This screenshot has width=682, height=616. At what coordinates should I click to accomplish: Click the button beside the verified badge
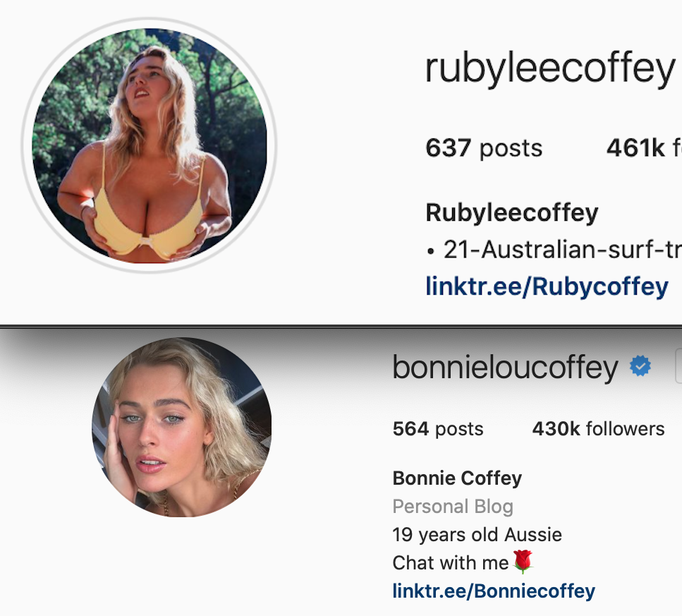pos(678,366)
